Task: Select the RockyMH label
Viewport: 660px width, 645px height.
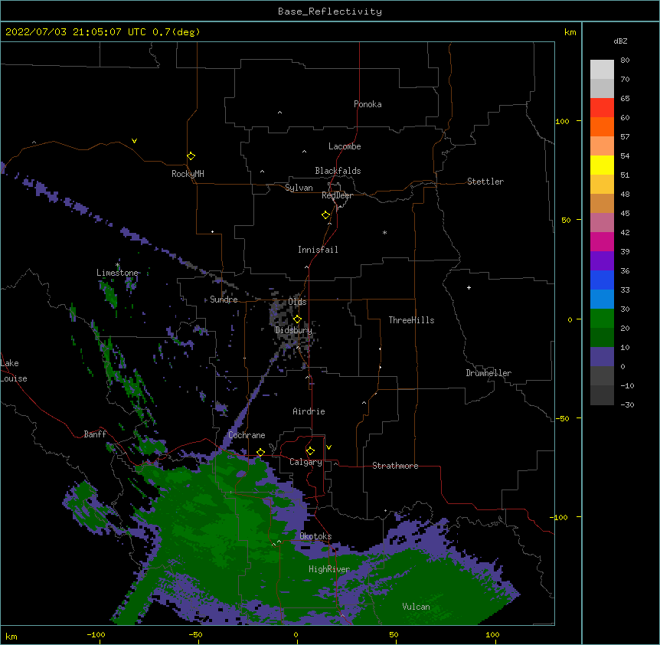Action: pyautogui.click(x=188, y=173)
